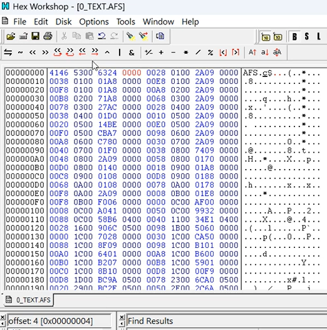Select the S (short) data size button
The width and height of the screenshot is (327, 330).
(307, 37)
